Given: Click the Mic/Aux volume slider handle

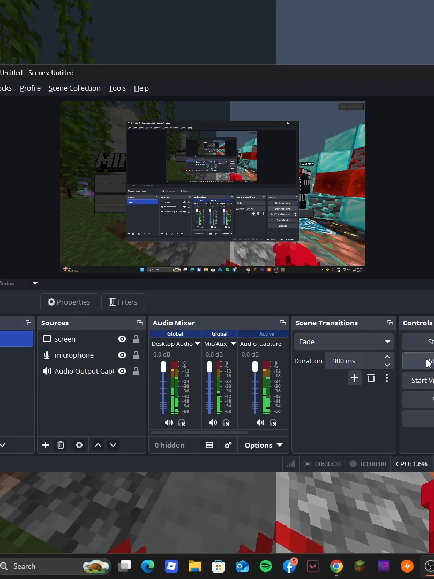Looking at the screenshot, I should pos(209,367).
